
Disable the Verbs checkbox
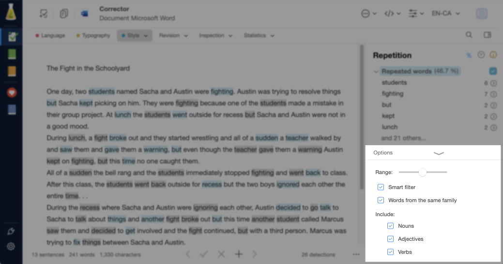point(391,252)
